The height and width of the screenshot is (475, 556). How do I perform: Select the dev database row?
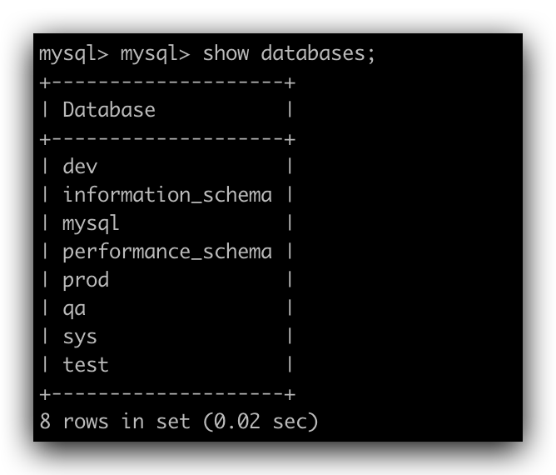click(x=80, y=167)
